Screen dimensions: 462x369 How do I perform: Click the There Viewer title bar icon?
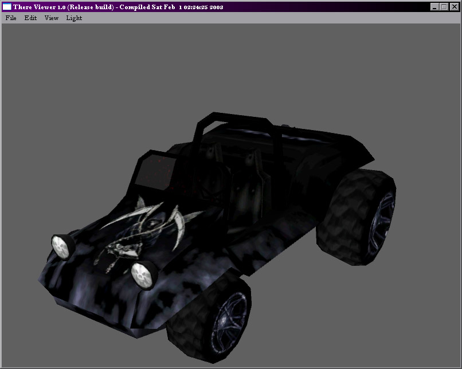coord(7,6)
